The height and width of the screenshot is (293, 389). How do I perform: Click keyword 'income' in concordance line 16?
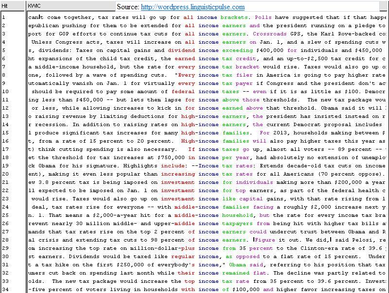(x=209, y=141)
